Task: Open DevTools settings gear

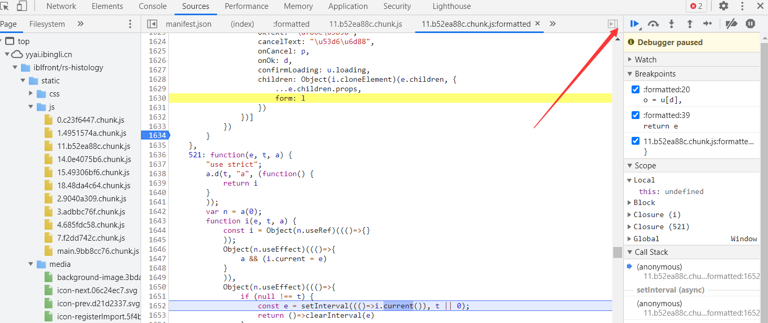Action: tap(724, 6)
